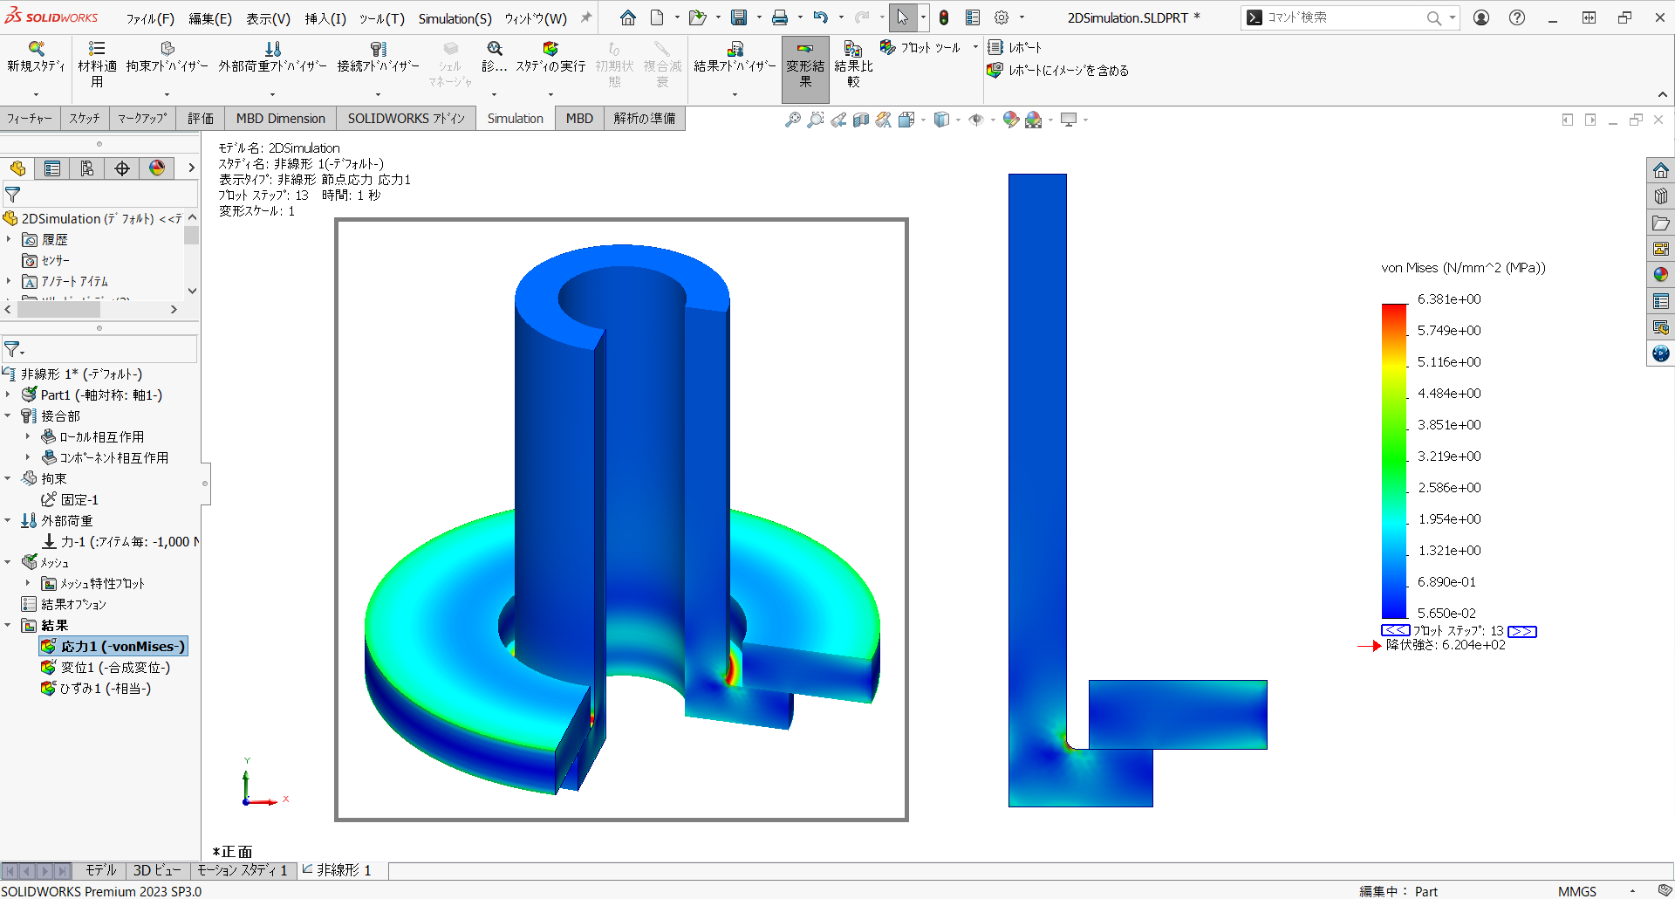Click the MMGS unit system status entry

(x=1577, y=891)
